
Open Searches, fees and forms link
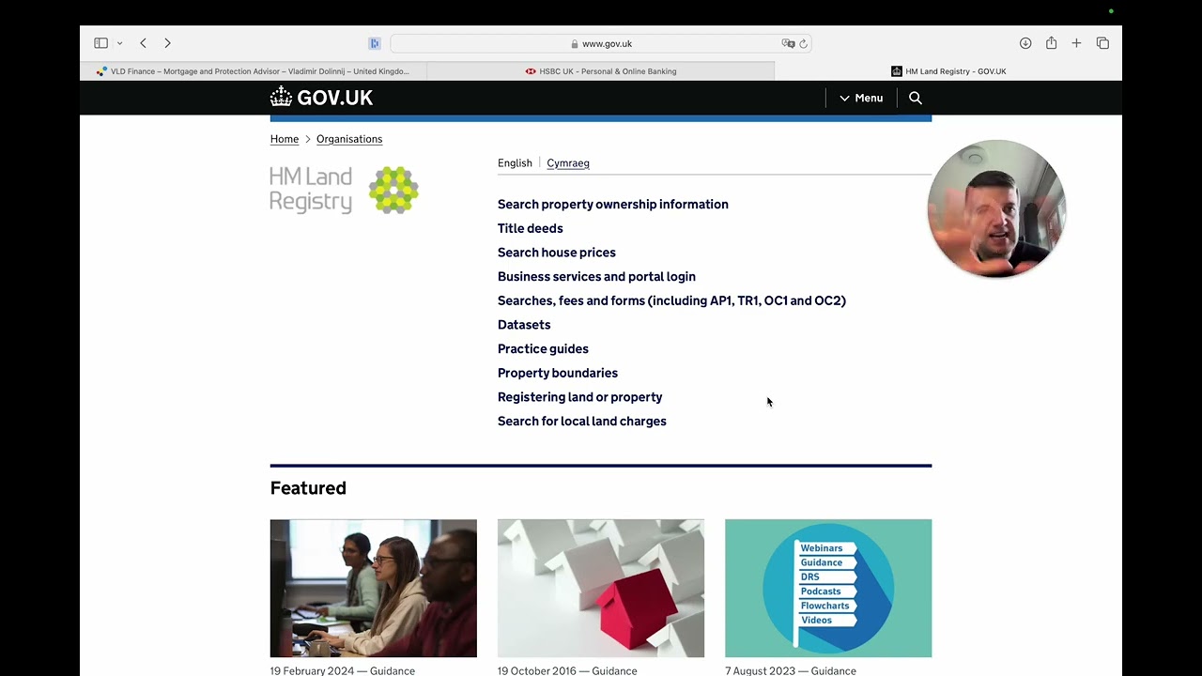click(x=671, y=300)
